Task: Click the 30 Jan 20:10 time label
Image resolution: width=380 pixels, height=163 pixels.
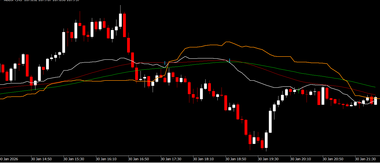Action: (x=301, y=159)
